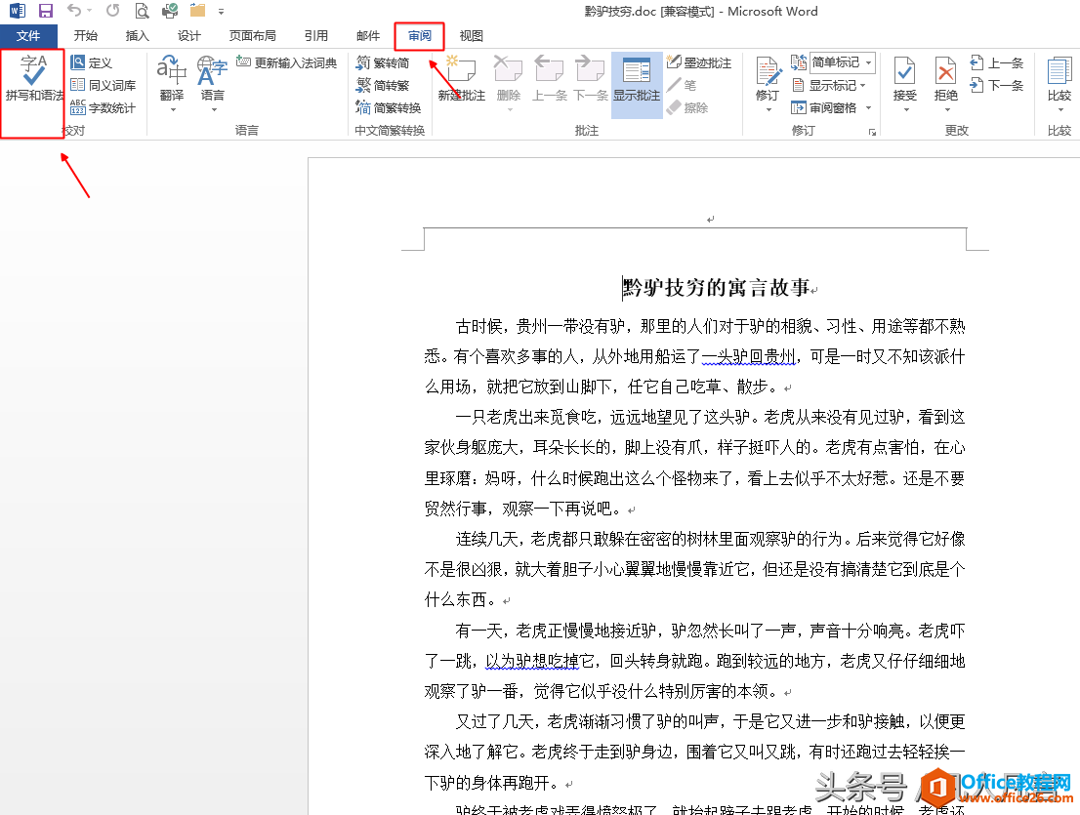Image resolution: width=1080 pixels, height=815 pixels.
Task: Switch to the 插入 tab
Action: (137, 36)
